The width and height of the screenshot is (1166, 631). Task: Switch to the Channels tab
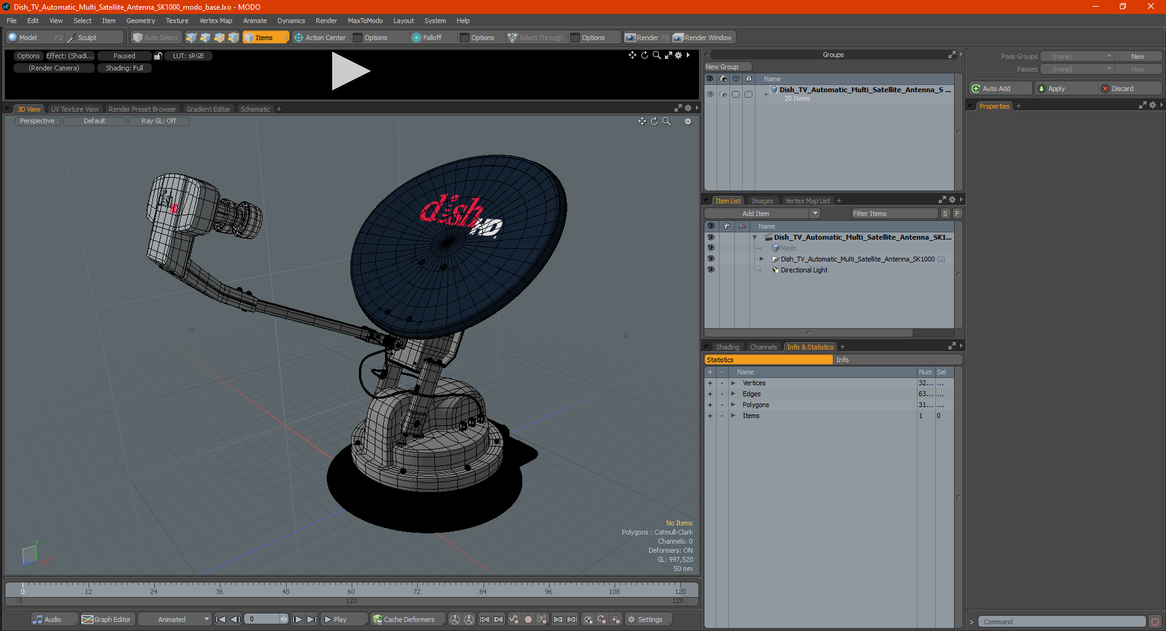pyautogui.click(x=763, y=347)
